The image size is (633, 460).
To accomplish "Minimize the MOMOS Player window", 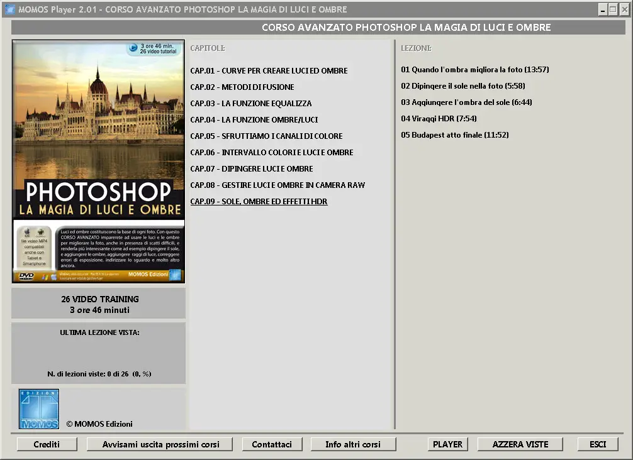I will pos(603,9).
